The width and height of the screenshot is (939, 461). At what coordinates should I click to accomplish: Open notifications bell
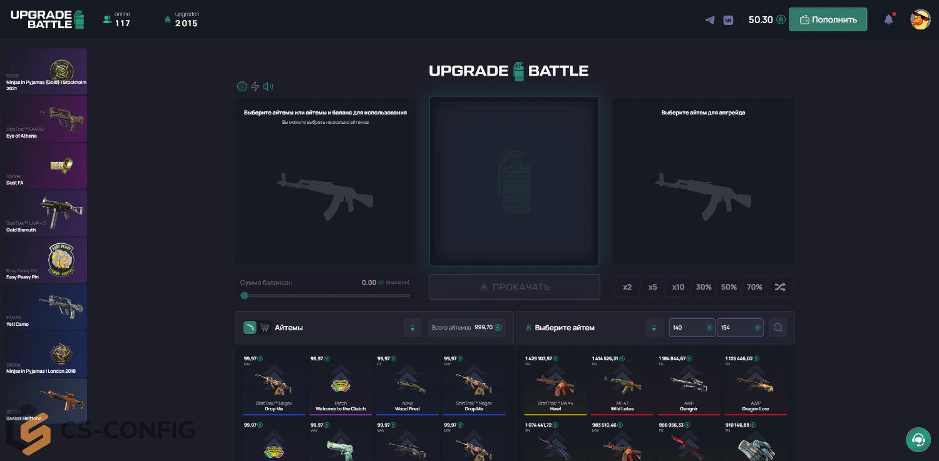888,19
